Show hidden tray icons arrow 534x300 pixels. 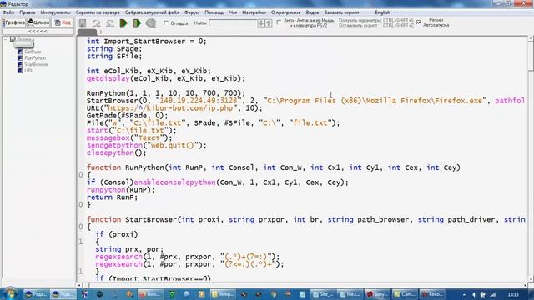[x=464, y=294]
